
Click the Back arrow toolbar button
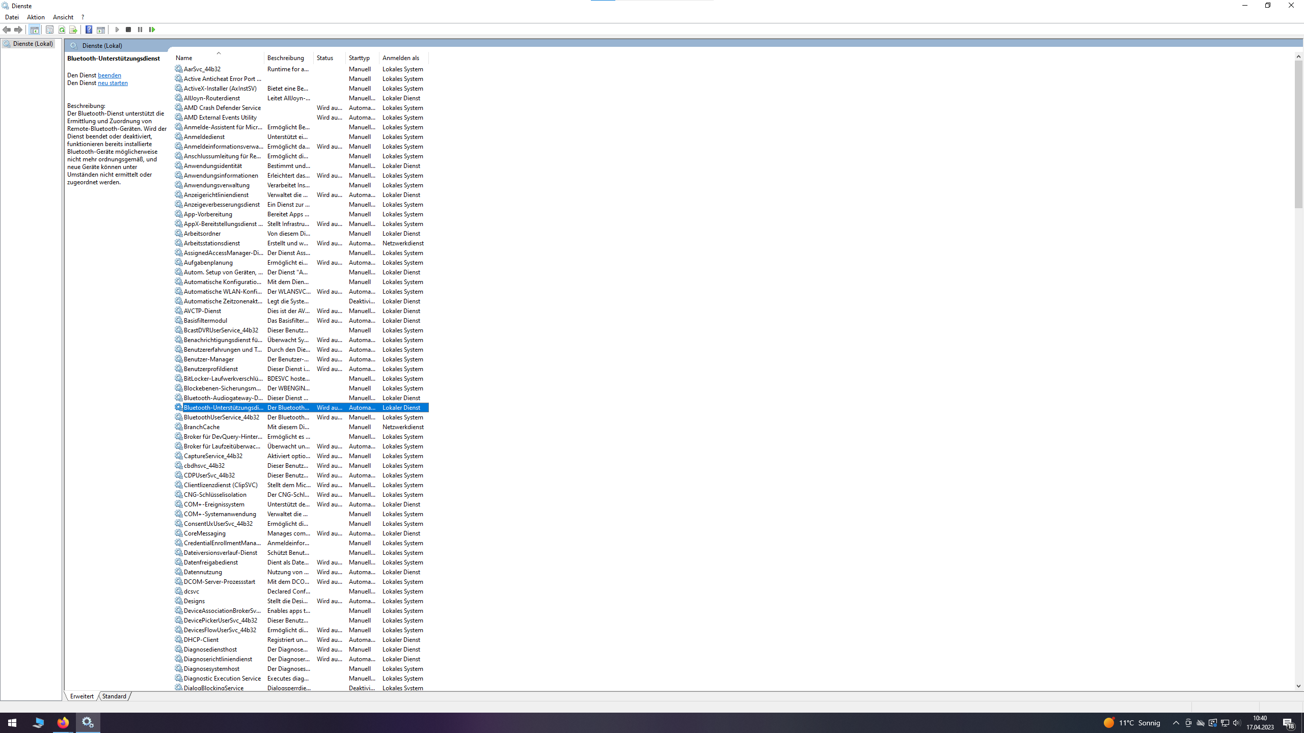7,30
